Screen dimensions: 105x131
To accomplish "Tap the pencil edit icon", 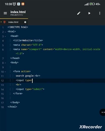I will 79,13.
